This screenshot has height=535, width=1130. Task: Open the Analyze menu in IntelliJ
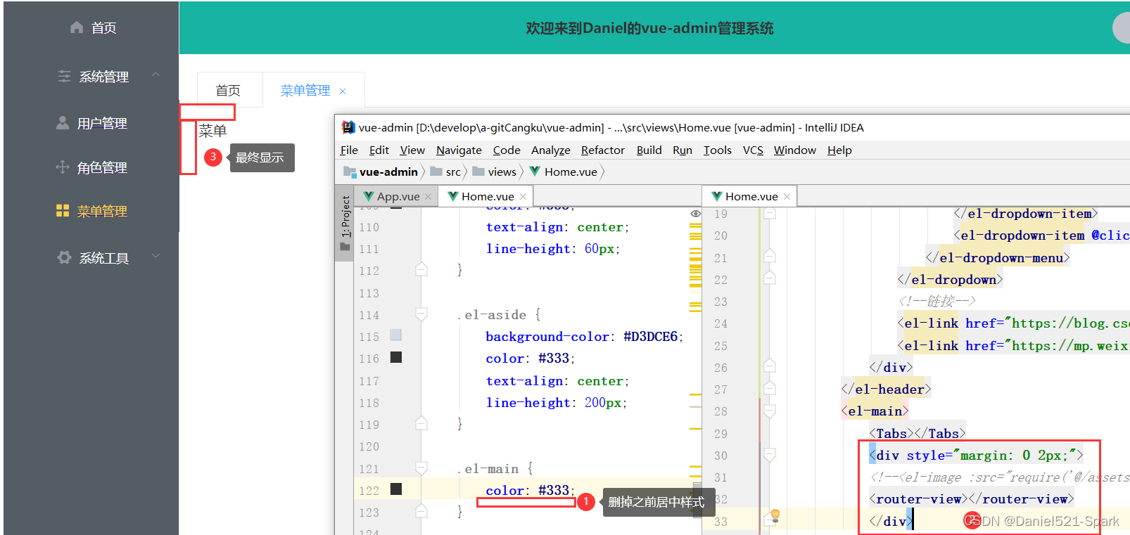tap(551, 150)
